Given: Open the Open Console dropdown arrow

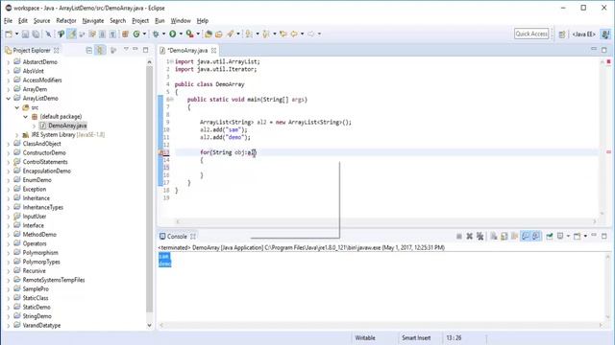Looking at the screenshot, I should [585, 237].
